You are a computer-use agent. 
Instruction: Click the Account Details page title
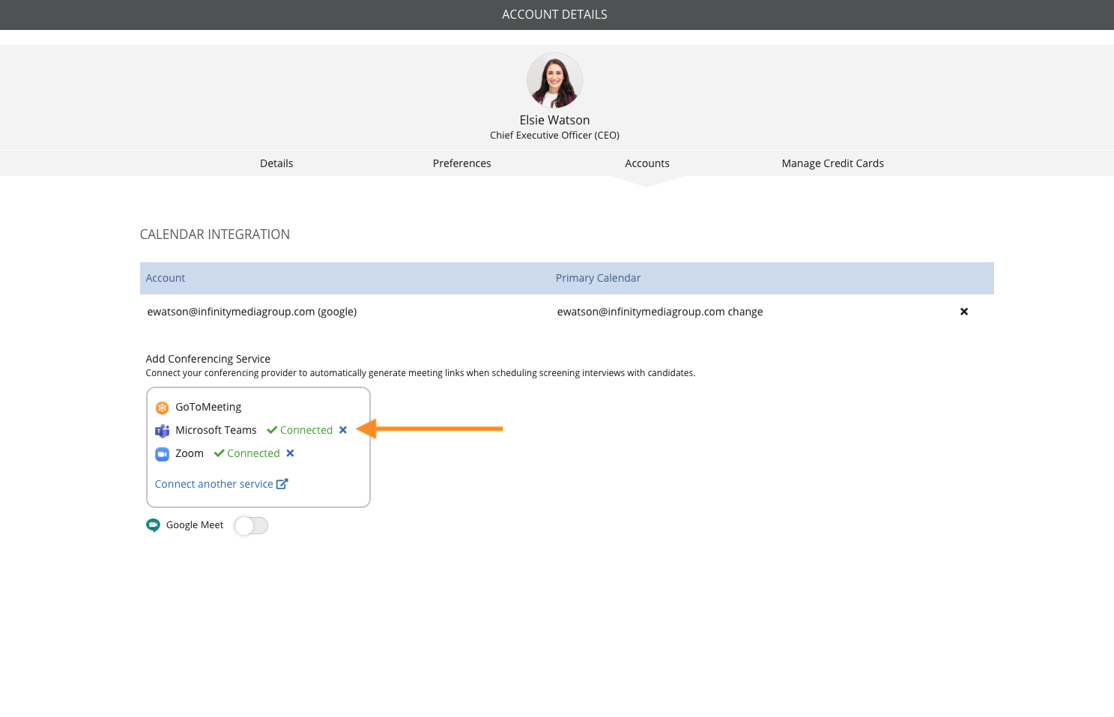point(554,14)
